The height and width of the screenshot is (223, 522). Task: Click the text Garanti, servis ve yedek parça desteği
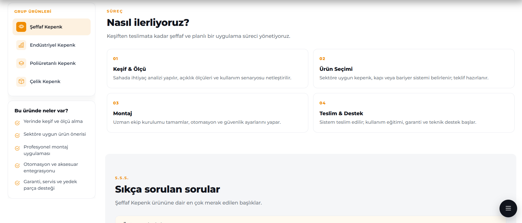[x=50, y=185]
